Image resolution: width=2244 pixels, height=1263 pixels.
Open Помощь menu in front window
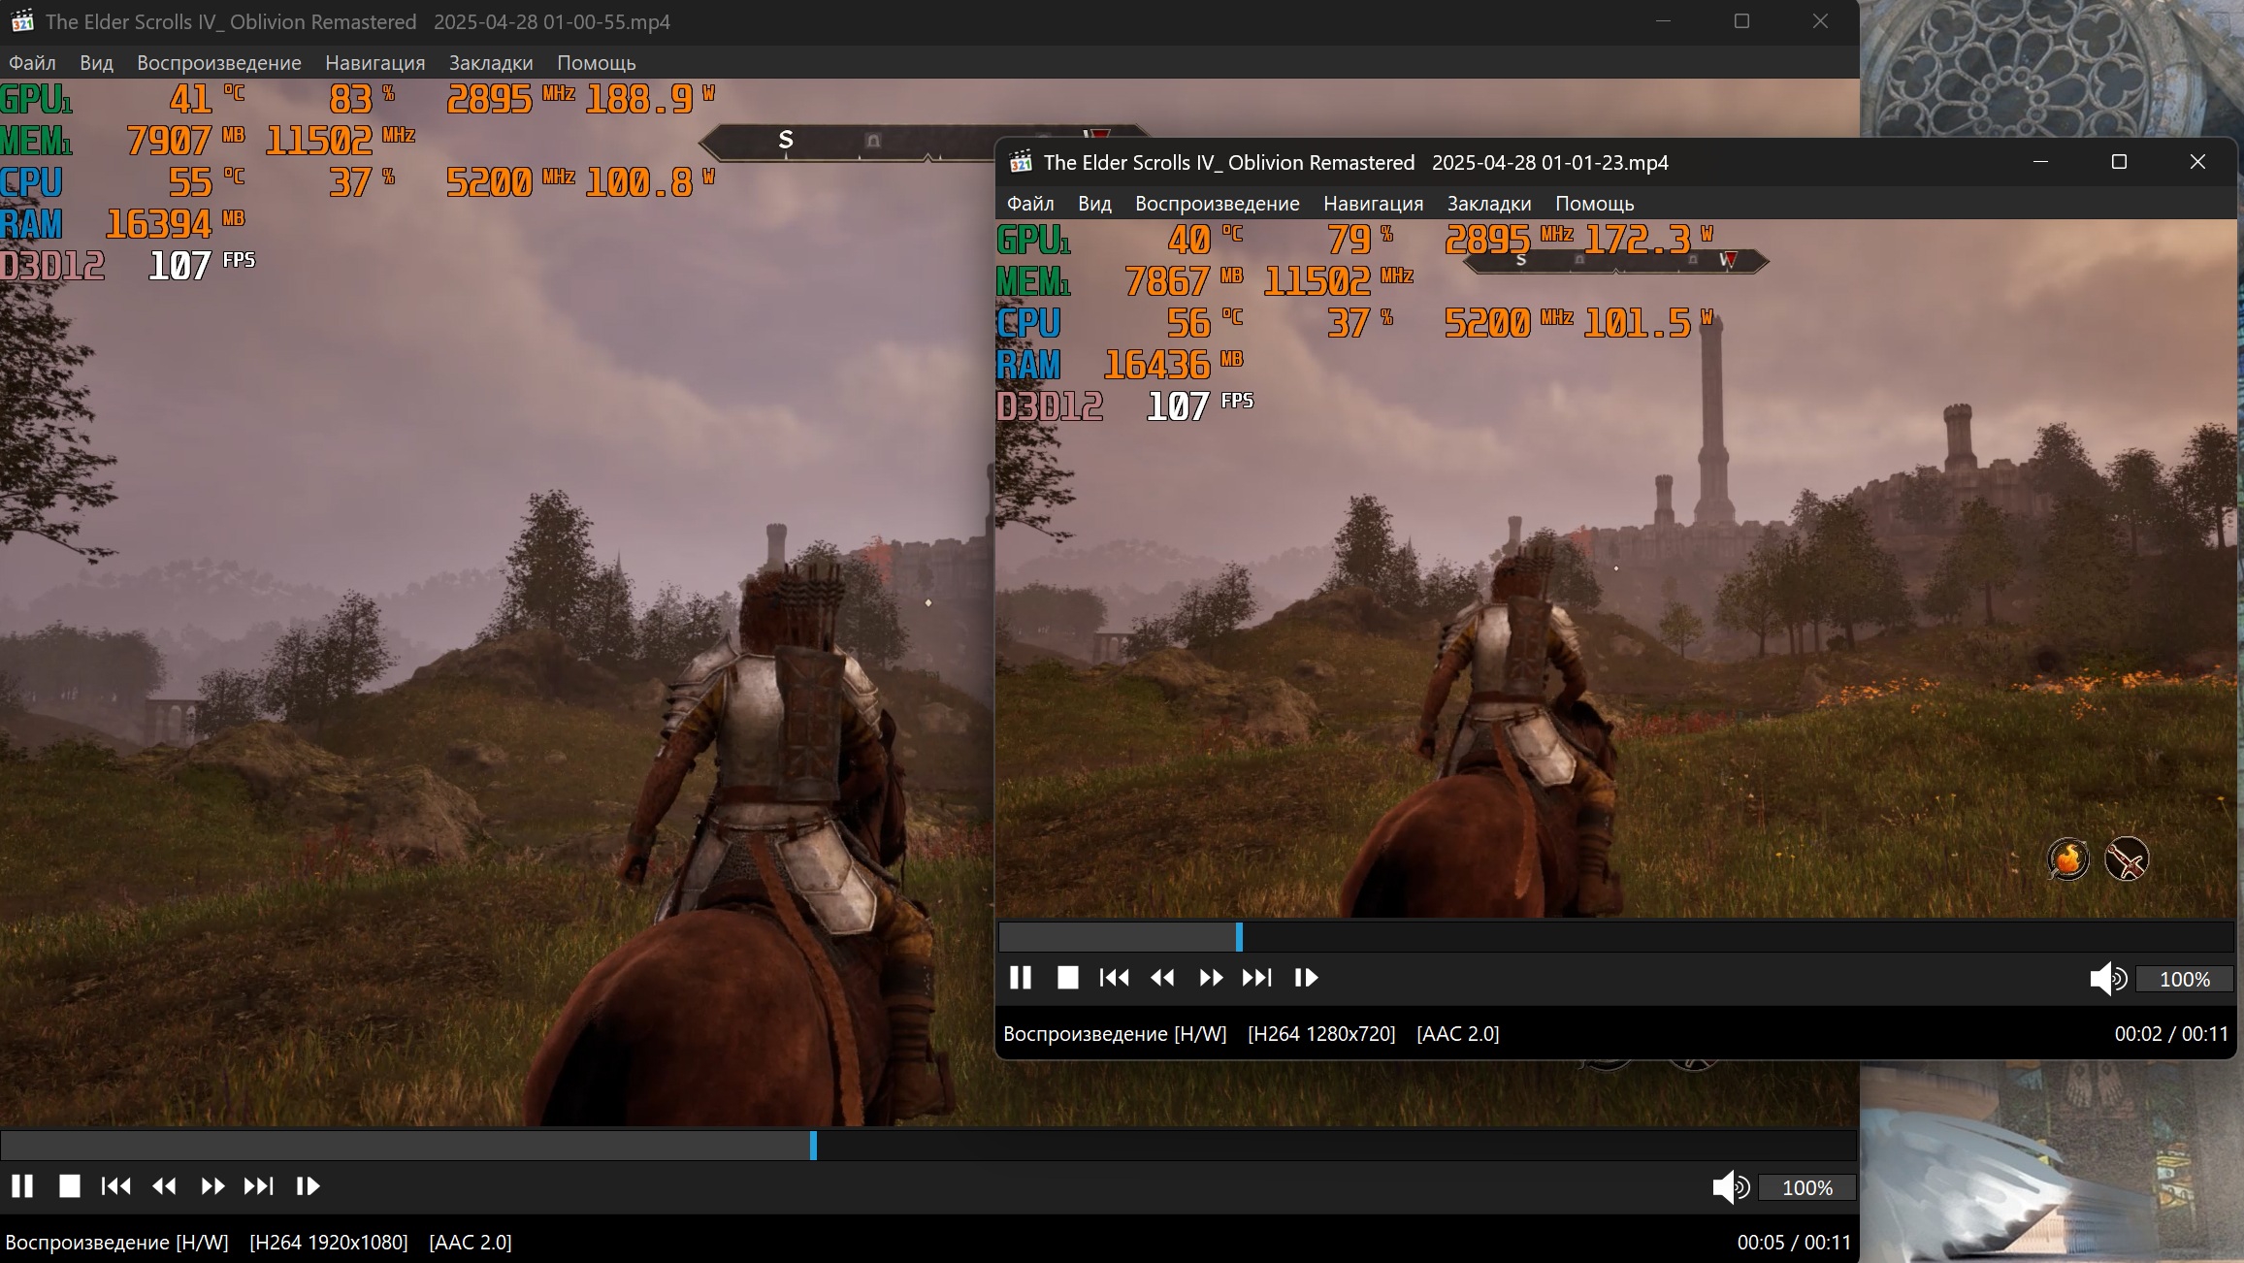[x=1594, y=204]
